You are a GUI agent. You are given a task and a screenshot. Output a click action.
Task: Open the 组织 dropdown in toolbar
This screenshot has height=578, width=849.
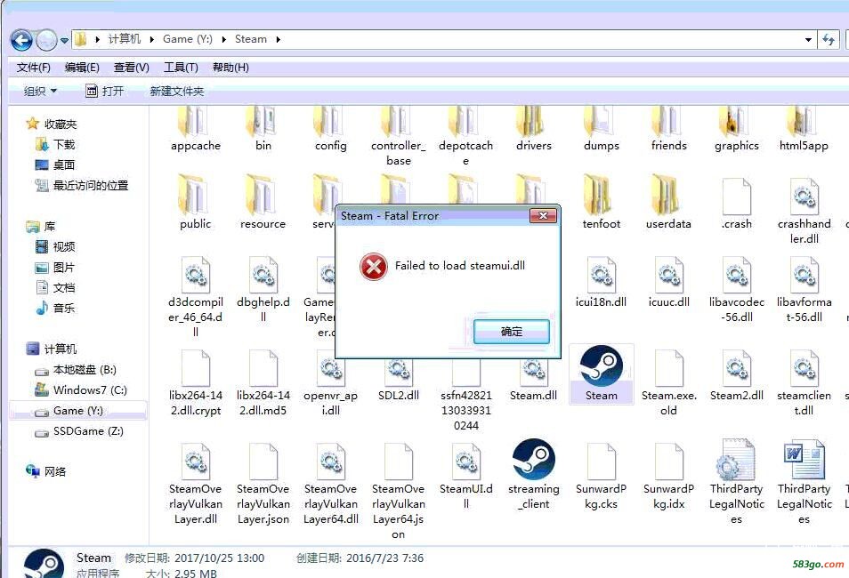tap(40, 91)
